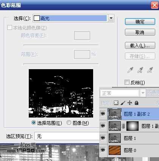Click the 载入(L)... load button
Image resolution: width=159 pixels, height=161 pixels.
[x=140, y=45]
